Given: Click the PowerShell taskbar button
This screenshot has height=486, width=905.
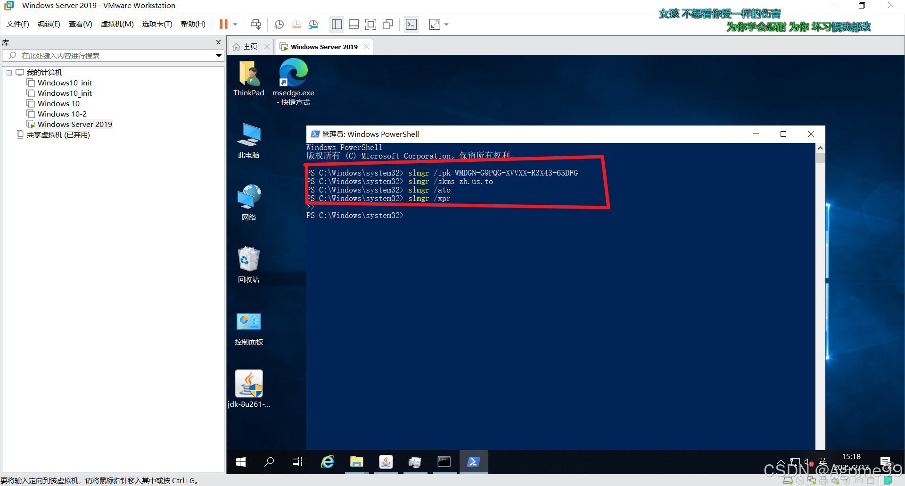Looking at the screenshot, I should 474,462.
